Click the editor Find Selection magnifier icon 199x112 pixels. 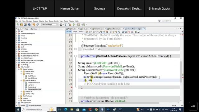click(x=98, y=32)
